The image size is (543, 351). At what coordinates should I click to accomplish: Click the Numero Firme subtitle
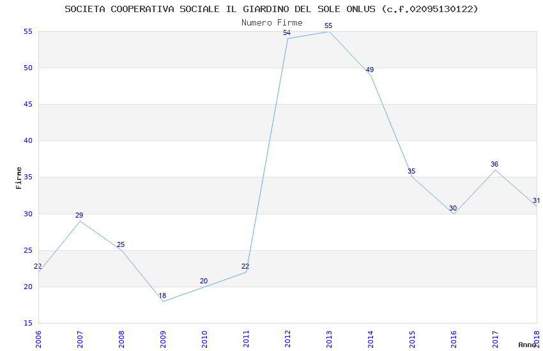[272, 23]
